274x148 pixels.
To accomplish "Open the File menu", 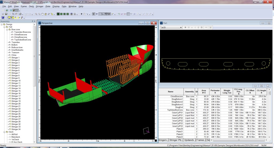I will [4, 6].
